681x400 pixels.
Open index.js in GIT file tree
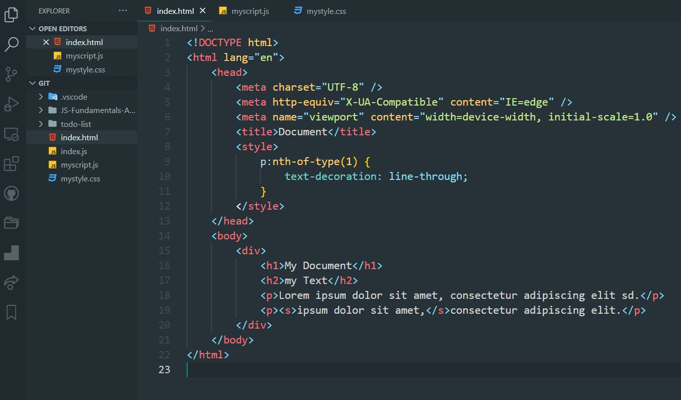tap(82, 151)
